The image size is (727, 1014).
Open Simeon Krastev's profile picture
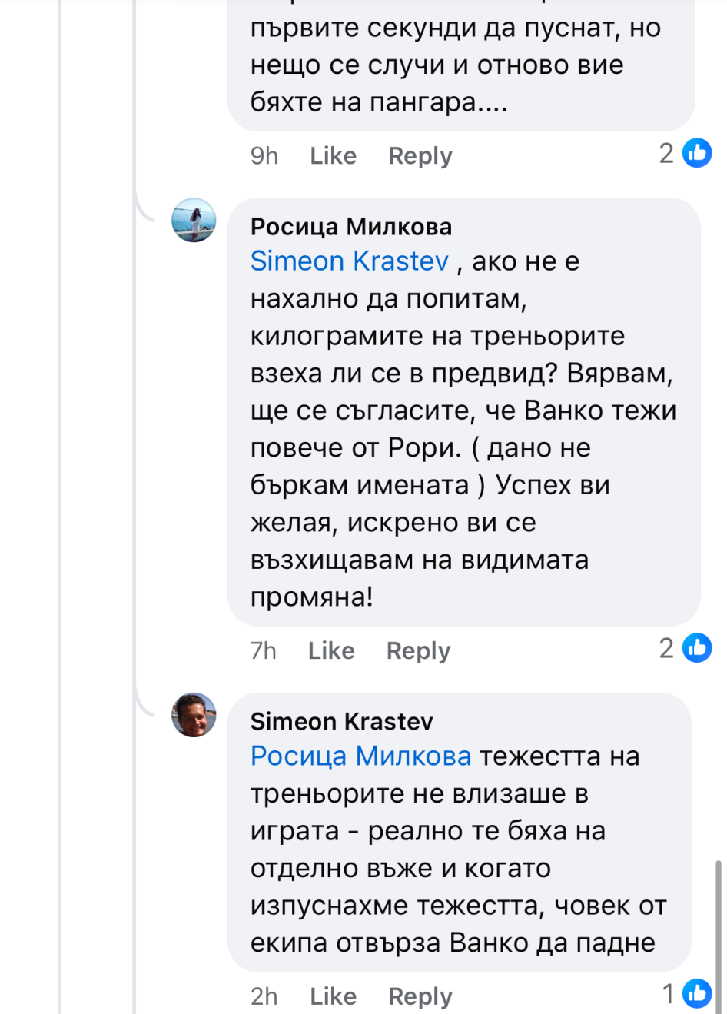[194, 715]
